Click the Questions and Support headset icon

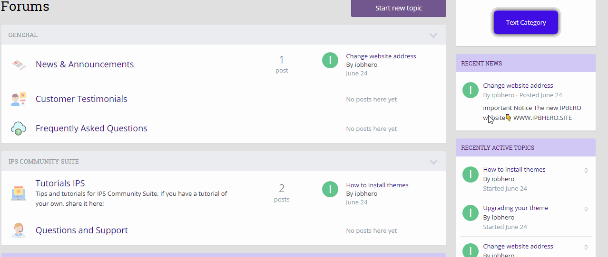19,230
